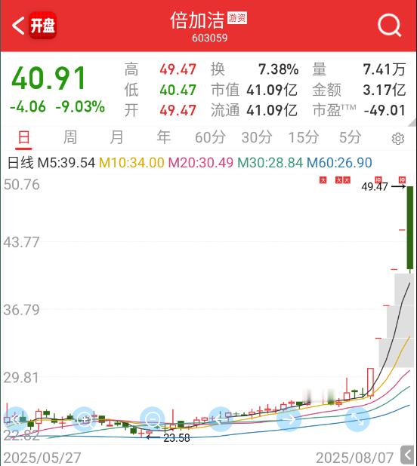Tap the 高 high price value
417x466 pixels.
pos(178,69)
